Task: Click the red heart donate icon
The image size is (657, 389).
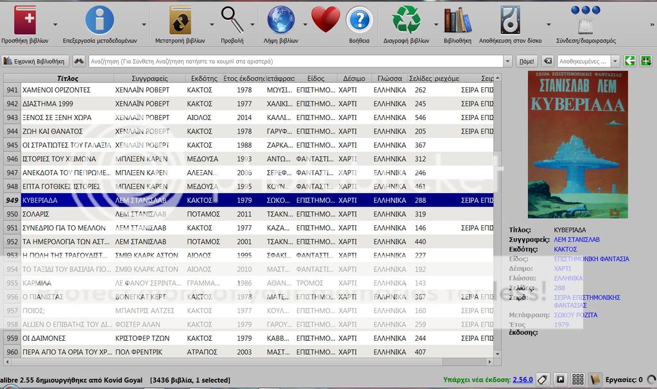Action: pyautogui.click(x=325, y=20)
